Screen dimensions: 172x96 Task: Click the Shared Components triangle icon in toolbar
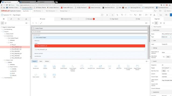tap(154, 15)
